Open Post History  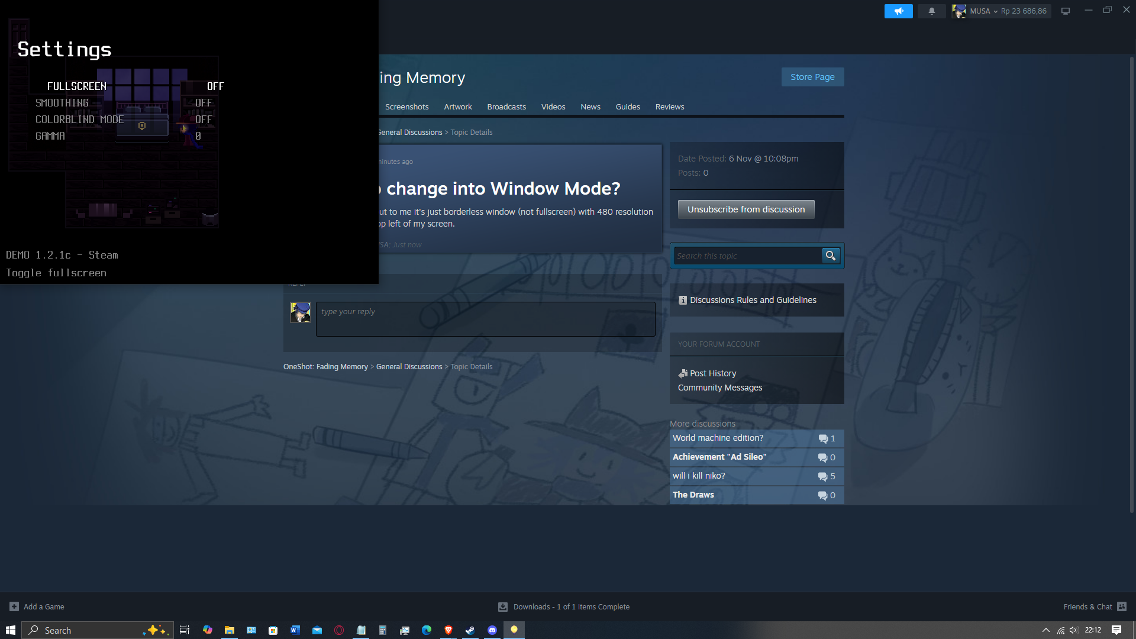pyautogui.click(x=713, y=373)
